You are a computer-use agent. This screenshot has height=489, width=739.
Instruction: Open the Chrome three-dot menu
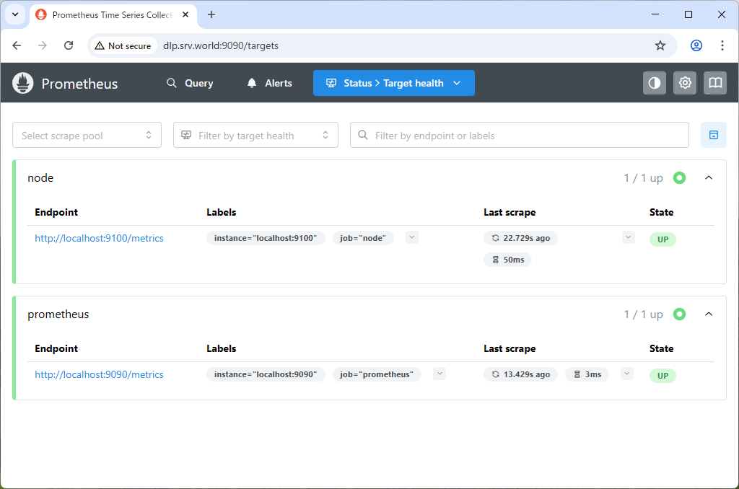[x=722, y=45]
